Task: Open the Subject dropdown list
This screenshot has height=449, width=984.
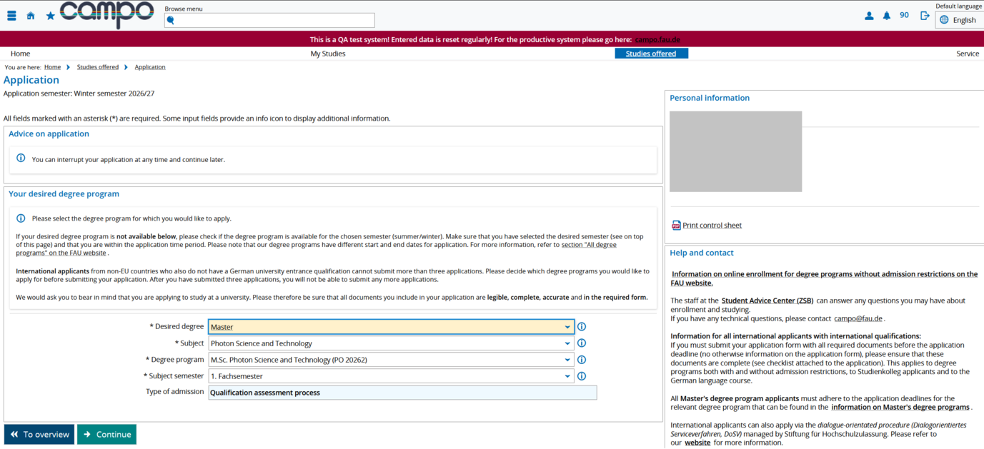Action: [x=391, y=343]
